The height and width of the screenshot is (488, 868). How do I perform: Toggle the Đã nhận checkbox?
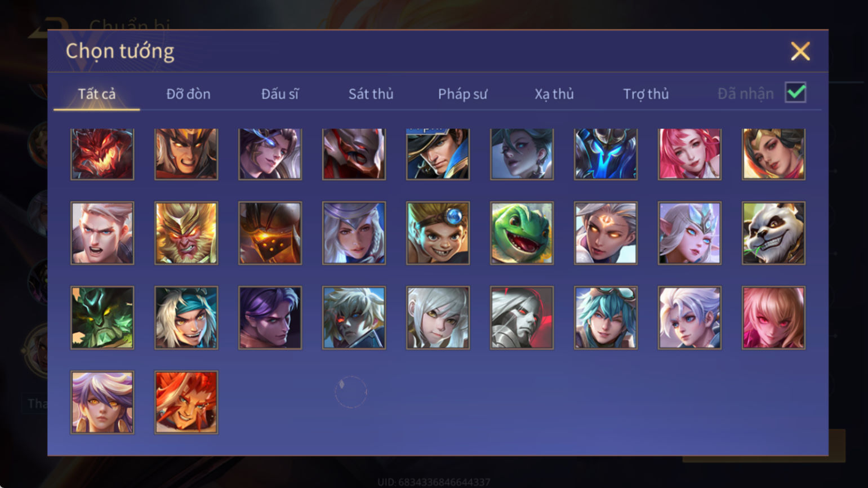click(x=795, y=92)
